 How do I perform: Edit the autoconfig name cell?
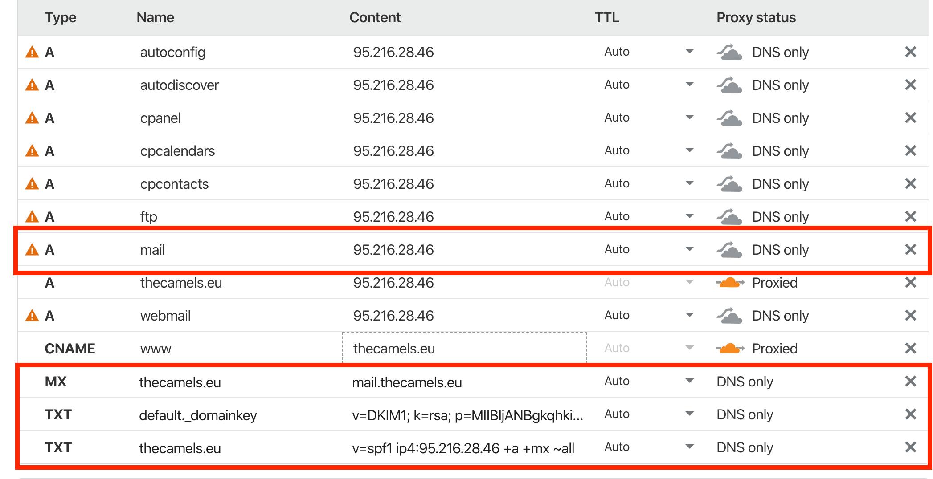pos(173,52)
